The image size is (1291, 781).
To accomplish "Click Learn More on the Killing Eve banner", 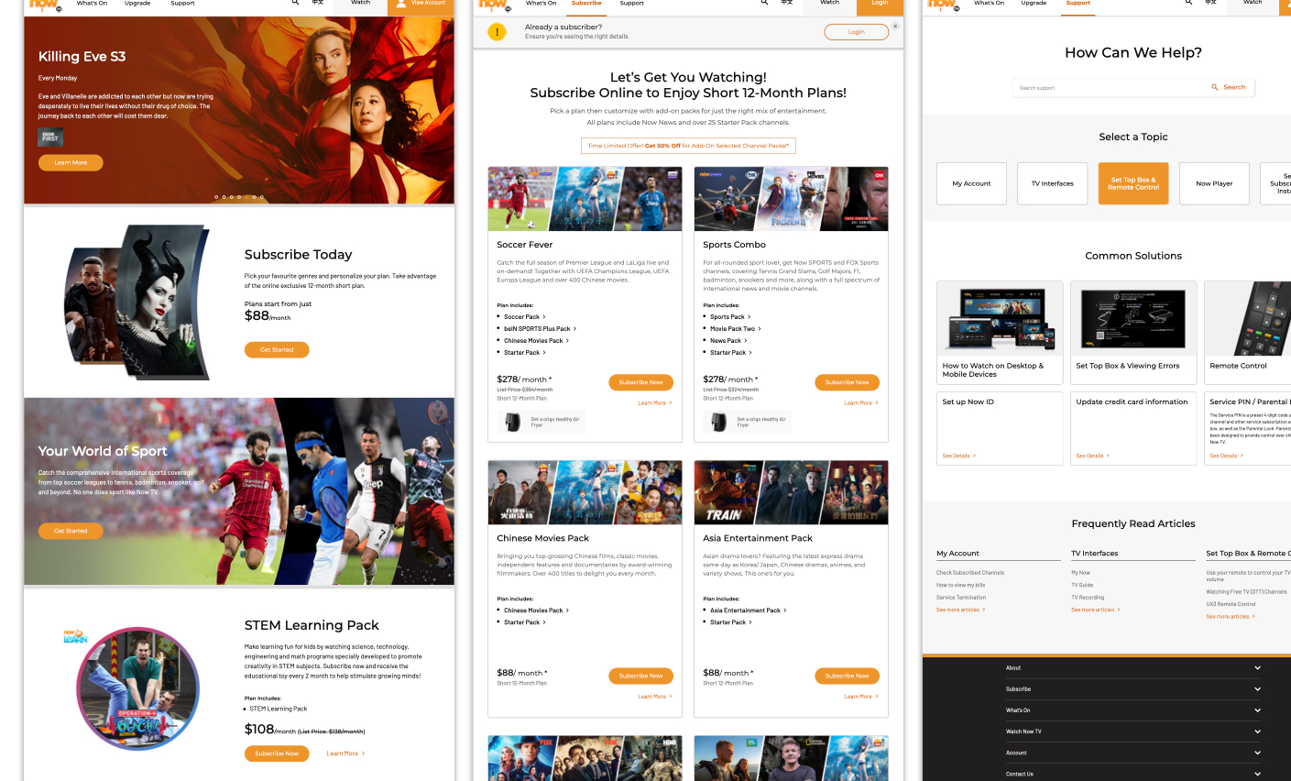I will (x=71, y=162).
